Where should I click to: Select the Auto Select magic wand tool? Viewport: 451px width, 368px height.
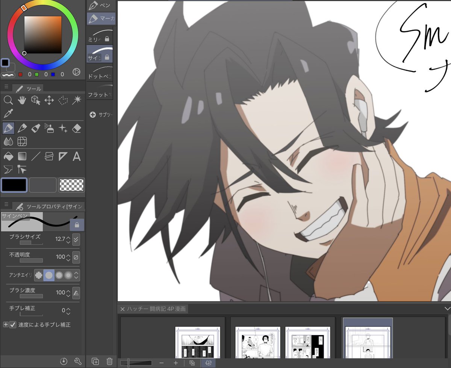pos(77,100)
